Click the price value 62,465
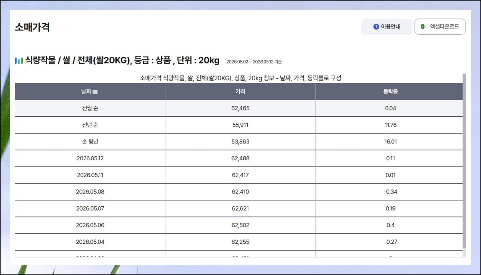Image resolution: width=481 pixels, height=275 pixels. pyautogui.click(x=240, y=108)
